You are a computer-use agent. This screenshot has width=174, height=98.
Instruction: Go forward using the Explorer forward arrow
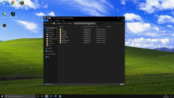(x=48, y=23)
